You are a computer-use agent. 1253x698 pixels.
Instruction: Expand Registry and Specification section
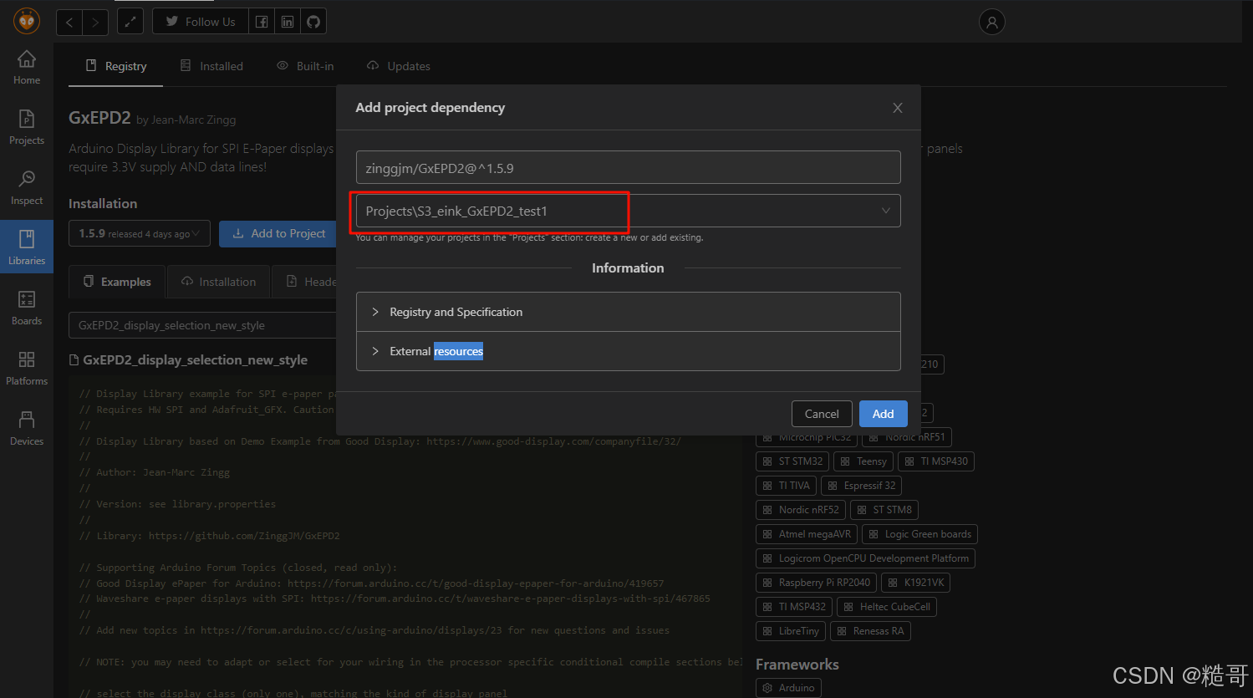(628, 312)
